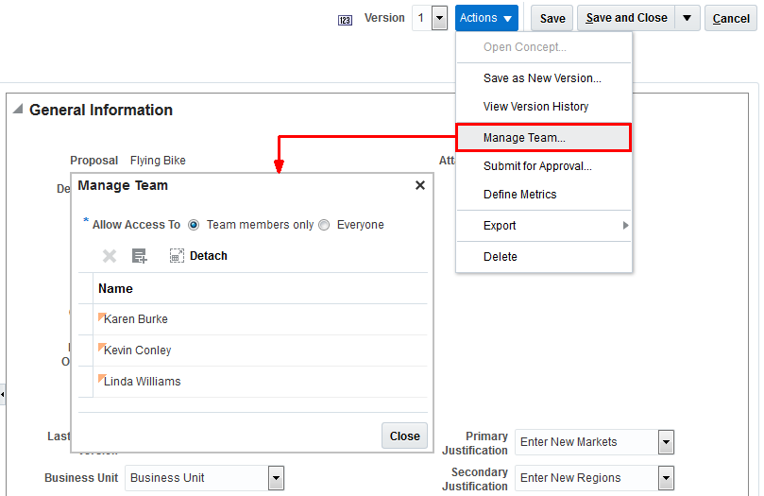Image resolution: width=764 pixels, height=496 pixels.
Task: Collapse the General Information section triangle
Action: [17, 110]
